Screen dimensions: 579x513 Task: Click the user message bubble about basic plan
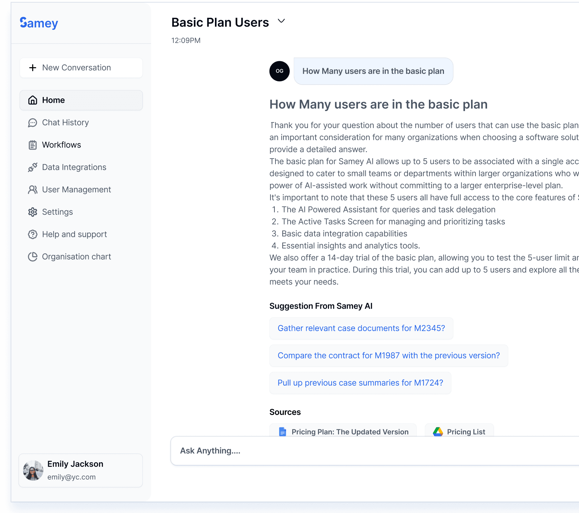coord(373,71)
